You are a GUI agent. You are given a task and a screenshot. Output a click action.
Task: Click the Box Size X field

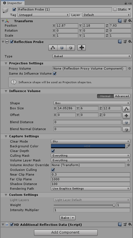coord(66,108)
